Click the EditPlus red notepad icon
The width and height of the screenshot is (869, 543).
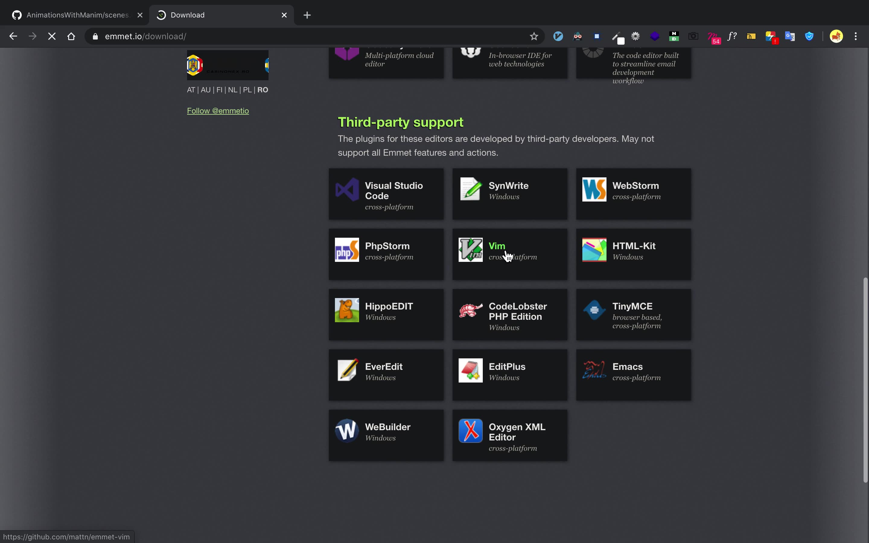pyautogui.click(x=470, y=370)
